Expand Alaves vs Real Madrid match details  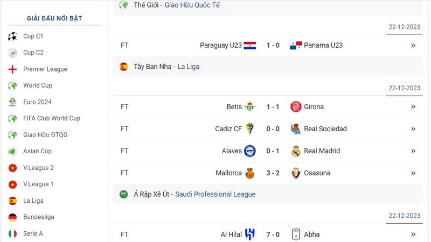413,151
